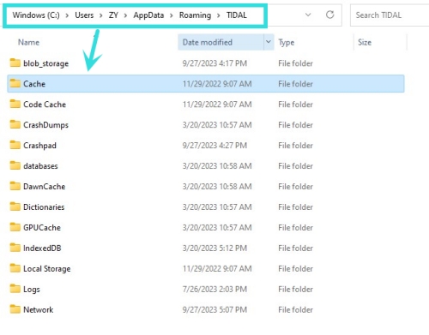The height and width of the screenshot is (335, 429).
Task: Click the DawnCache folder icon
Action: 15,186
